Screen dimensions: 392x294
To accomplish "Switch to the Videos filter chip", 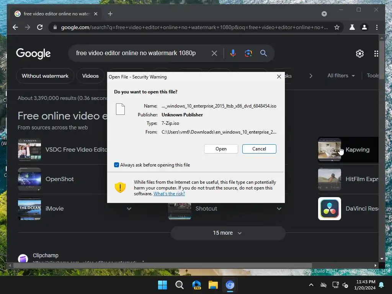I will point(90,76).
